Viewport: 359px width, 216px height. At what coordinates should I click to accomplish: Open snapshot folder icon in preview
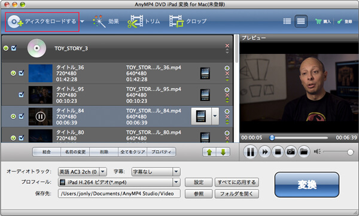click(x=304, y=151)
